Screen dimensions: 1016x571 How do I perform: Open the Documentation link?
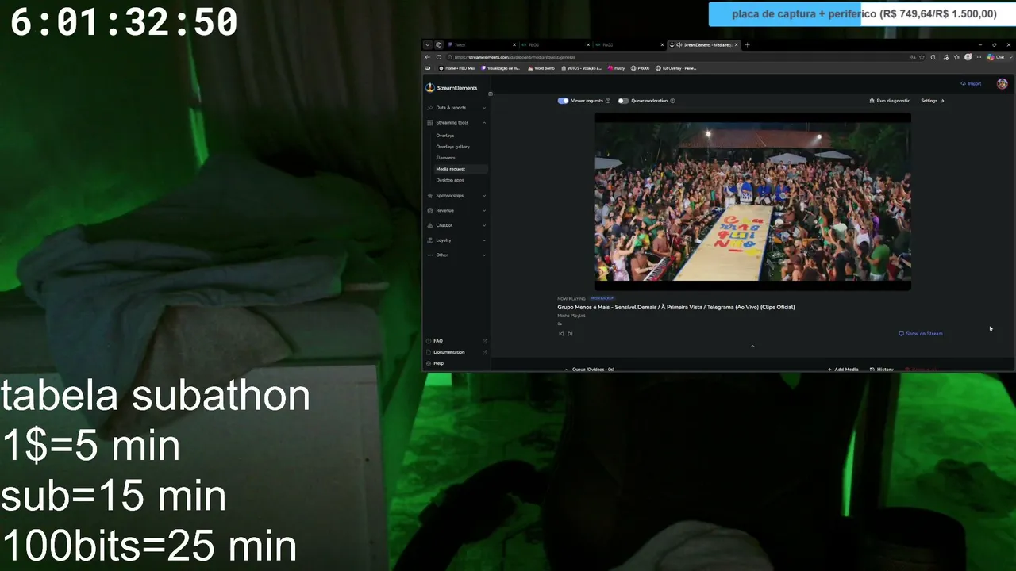pos(456,352)
